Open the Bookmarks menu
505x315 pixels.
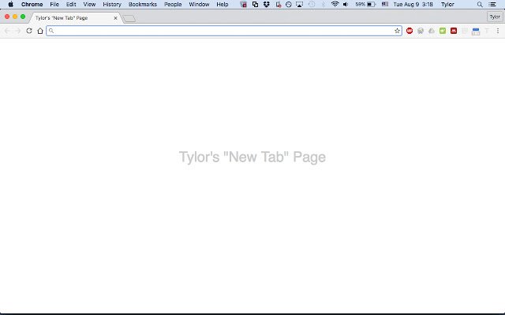tap(143, 5)
